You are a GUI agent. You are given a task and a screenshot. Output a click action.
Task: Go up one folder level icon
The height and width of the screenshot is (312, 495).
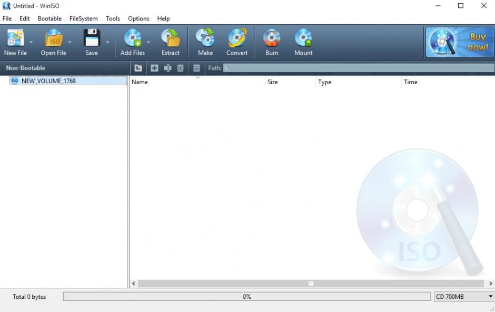click(138, 68)
